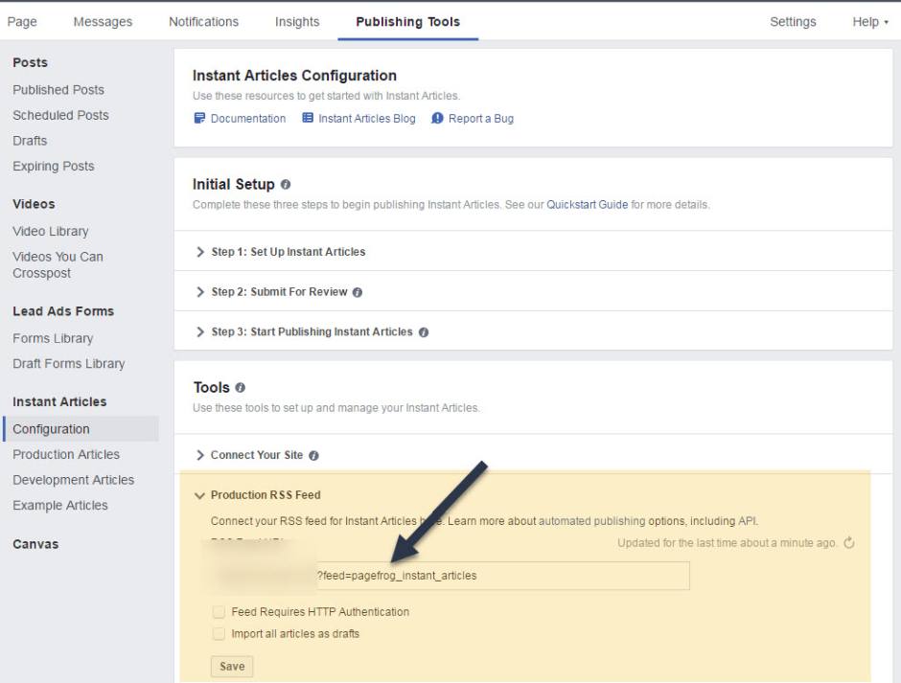Click the Report a Bug icon
901x683 pixels.
pos(437,119)
